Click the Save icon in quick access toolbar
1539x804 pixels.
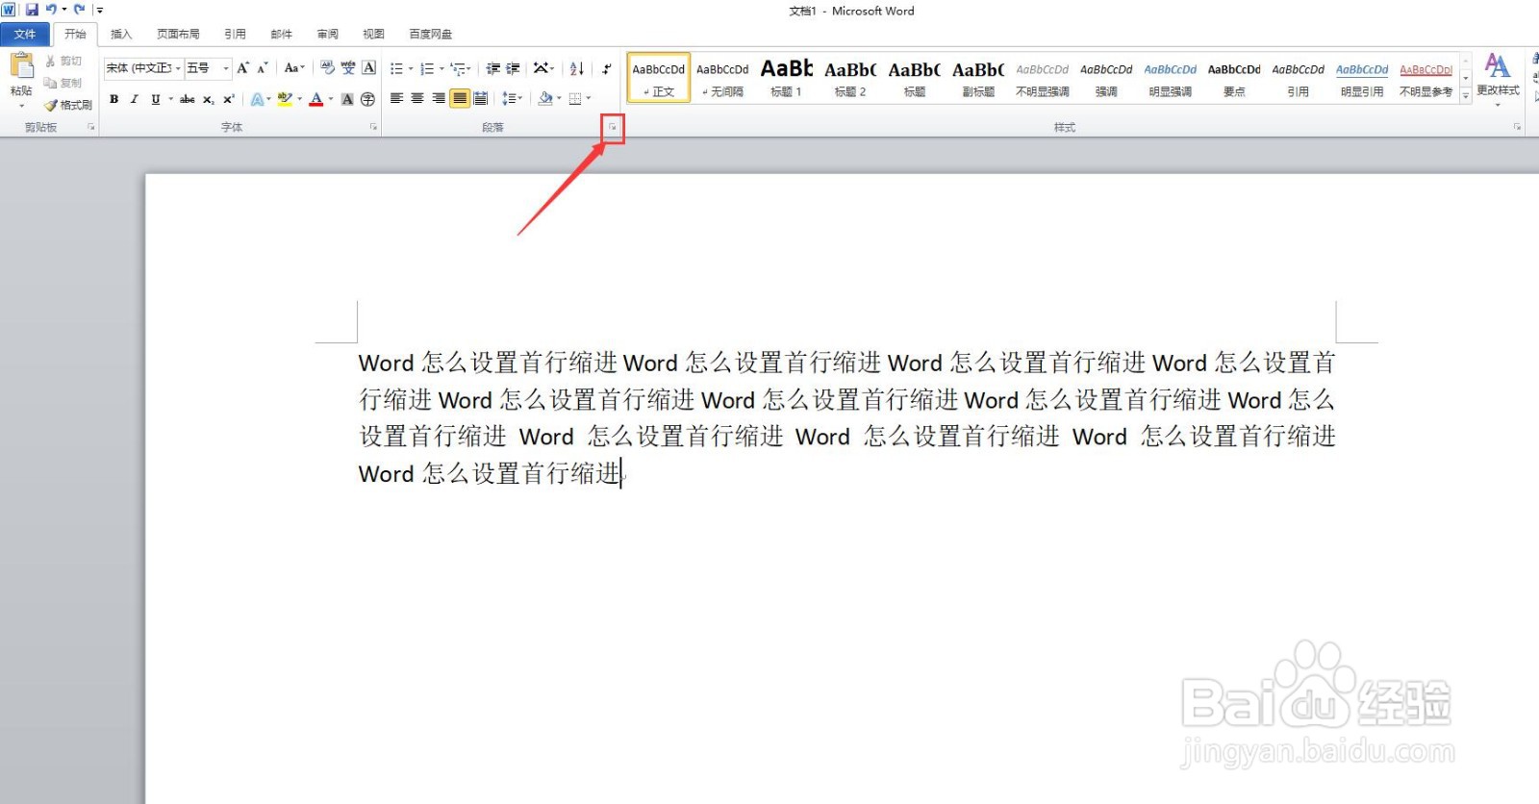(x=32, y=10)
